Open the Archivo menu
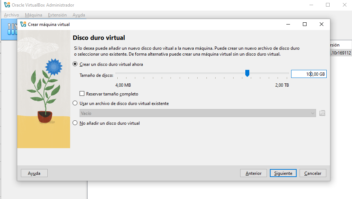Screen dimensions: 352x199 [11, 15]
